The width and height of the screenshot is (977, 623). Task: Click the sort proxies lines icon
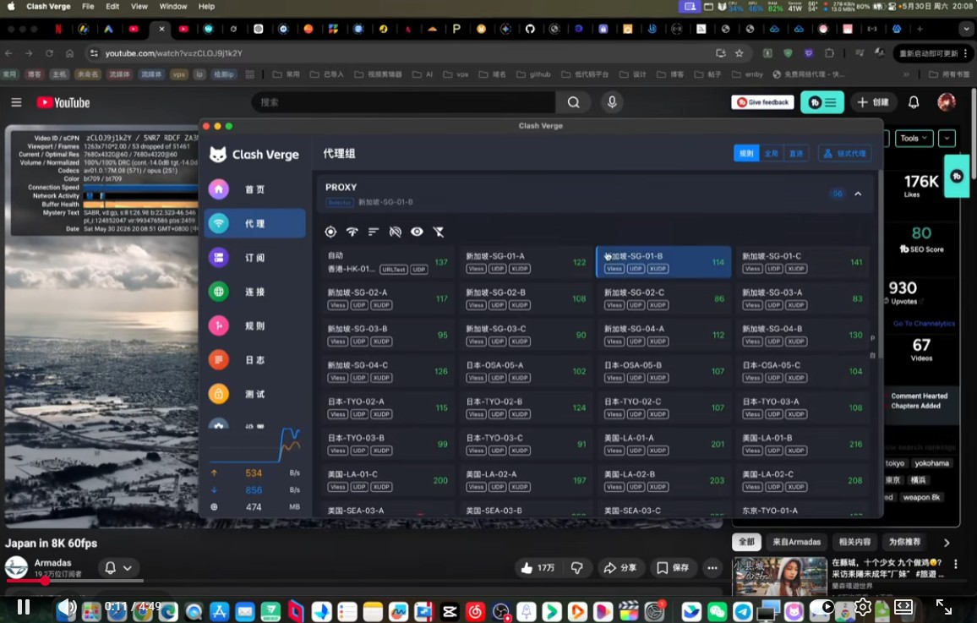(374, 232)
